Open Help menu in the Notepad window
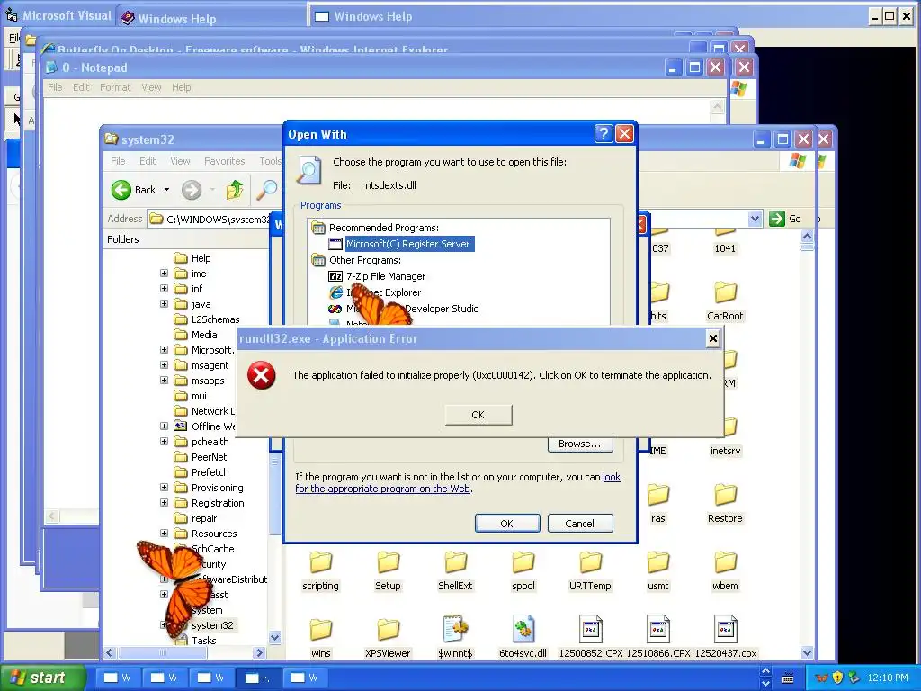Screen dimensions: 921x691 pos(182,87)
